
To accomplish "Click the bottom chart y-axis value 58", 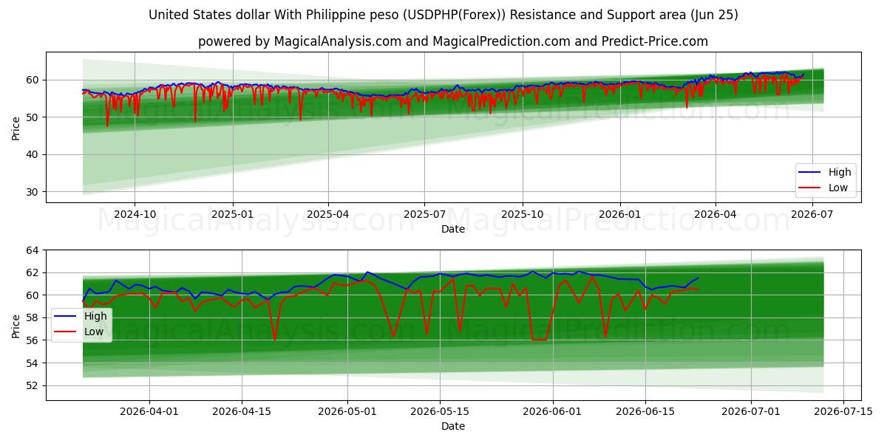I will click(34, 317).
